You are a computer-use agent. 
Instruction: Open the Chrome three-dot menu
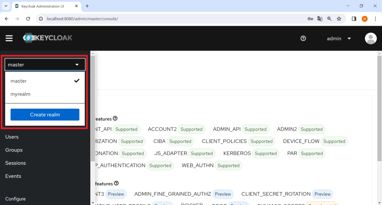point(375,19)
